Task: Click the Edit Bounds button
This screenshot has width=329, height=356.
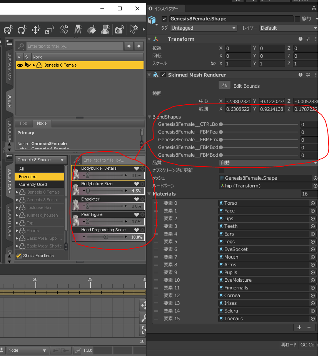Action: pos(224,85)
